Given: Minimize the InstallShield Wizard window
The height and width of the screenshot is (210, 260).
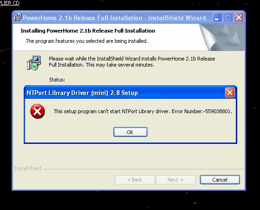Looking at the screenshot, I should coord(217,17).
